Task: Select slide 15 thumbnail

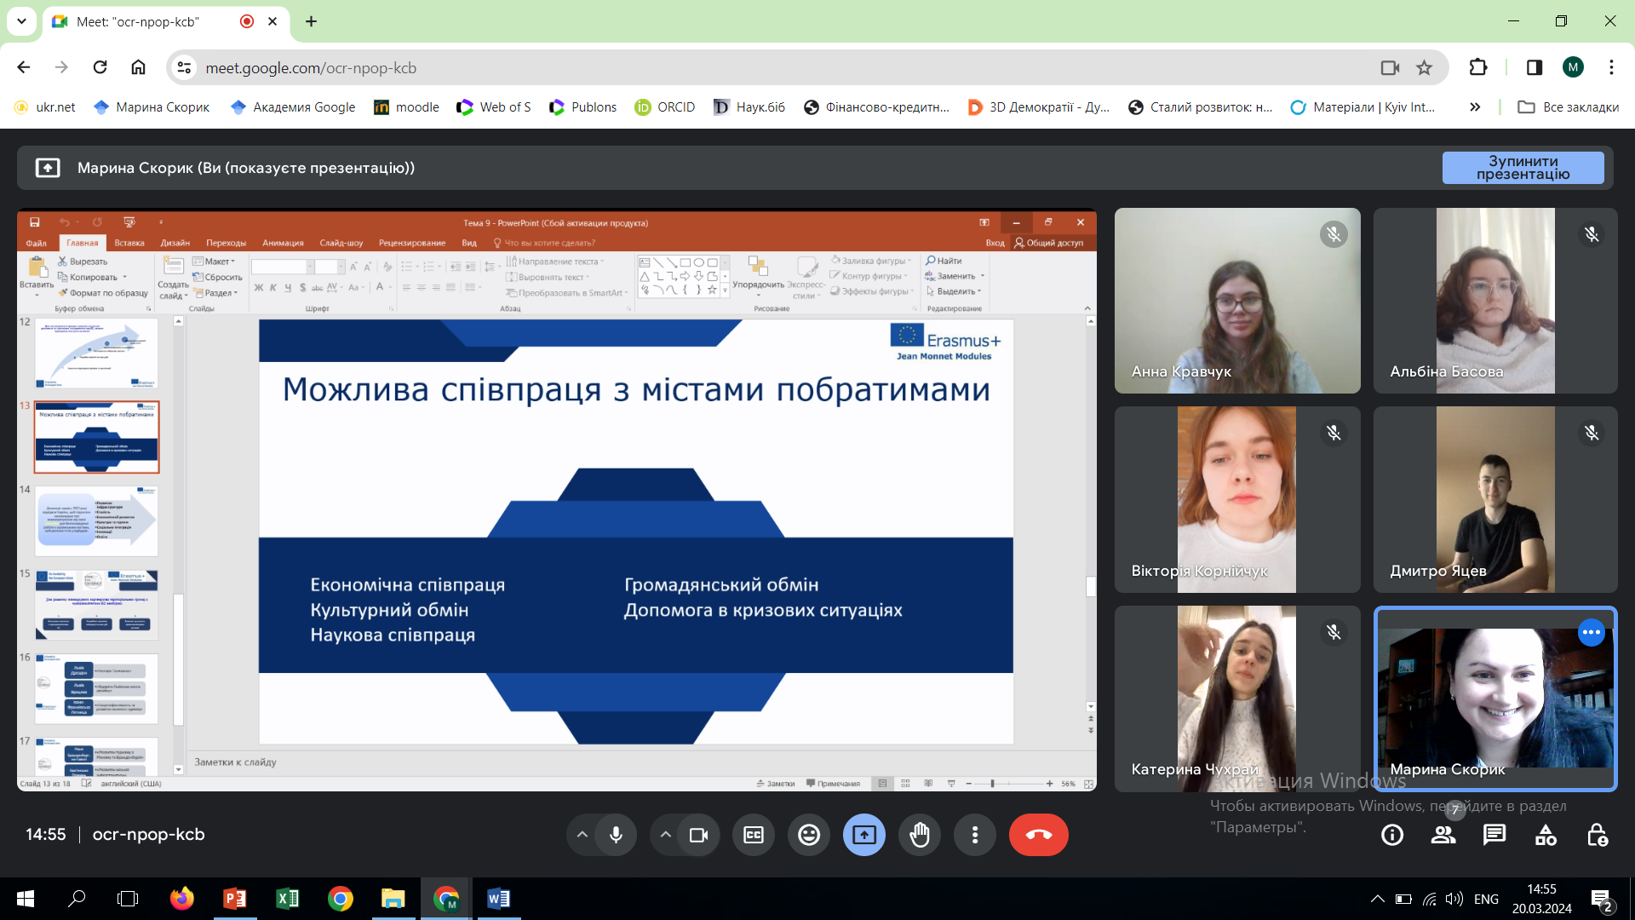Action: pos(96,605)
